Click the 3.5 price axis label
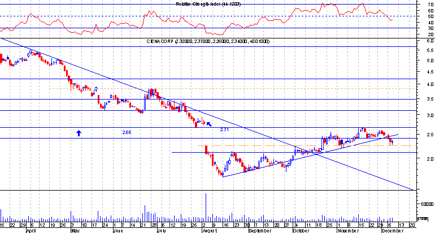Viewport: 435px width, 233px height. click(430, 99)
